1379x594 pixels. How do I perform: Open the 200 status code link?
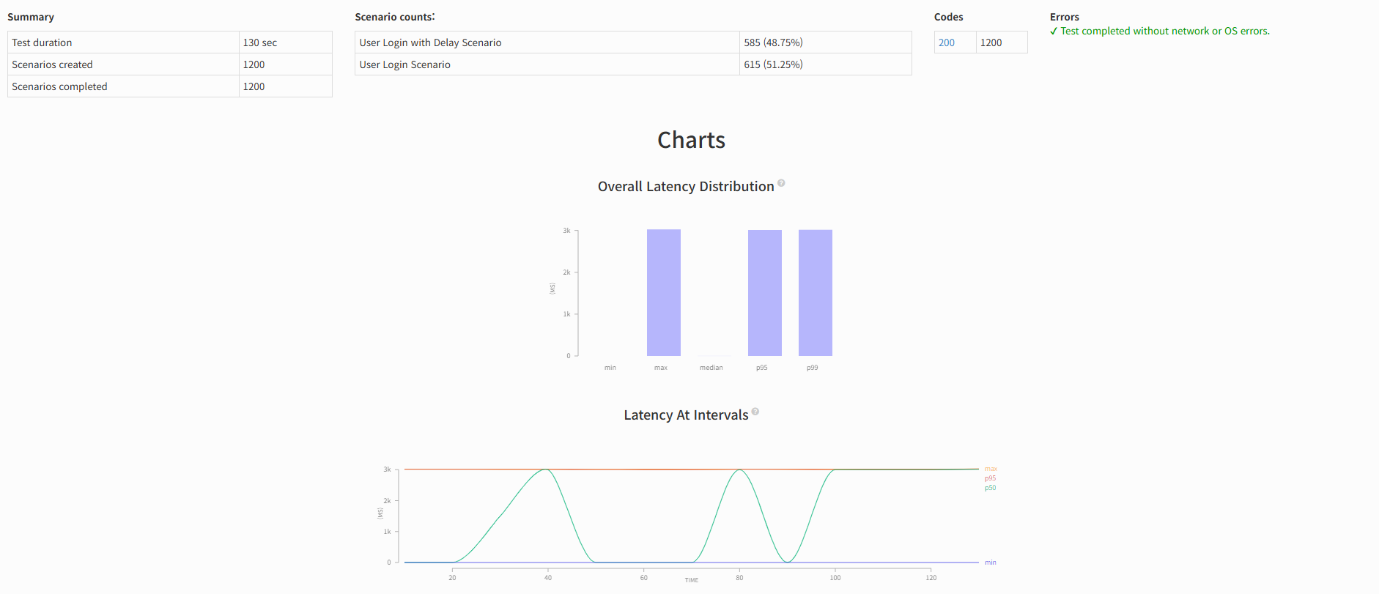click(946, 42)
